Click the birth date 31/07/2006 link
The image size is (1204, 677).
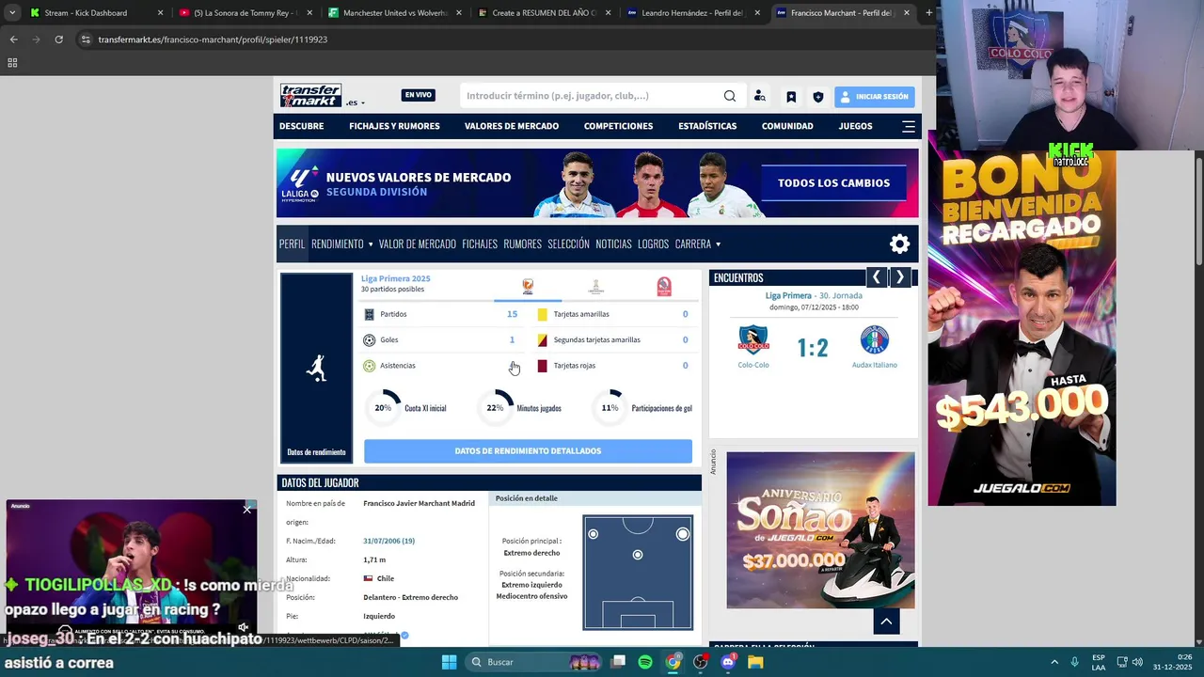coord(388,541)
